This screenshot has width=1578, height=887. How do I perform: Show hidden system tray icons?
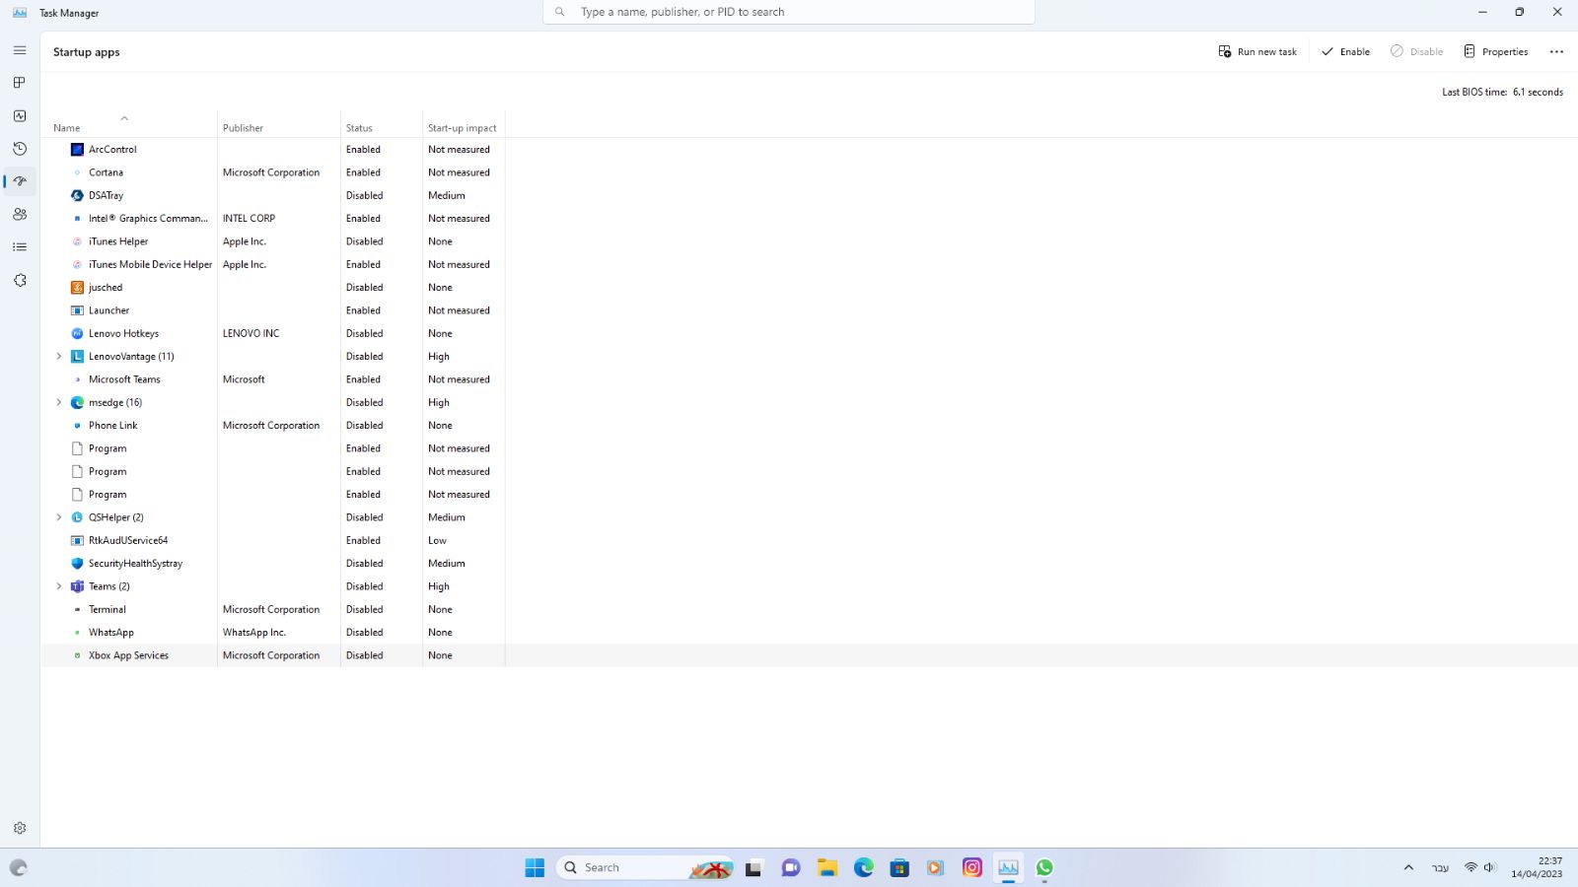tap(1408, 867)
